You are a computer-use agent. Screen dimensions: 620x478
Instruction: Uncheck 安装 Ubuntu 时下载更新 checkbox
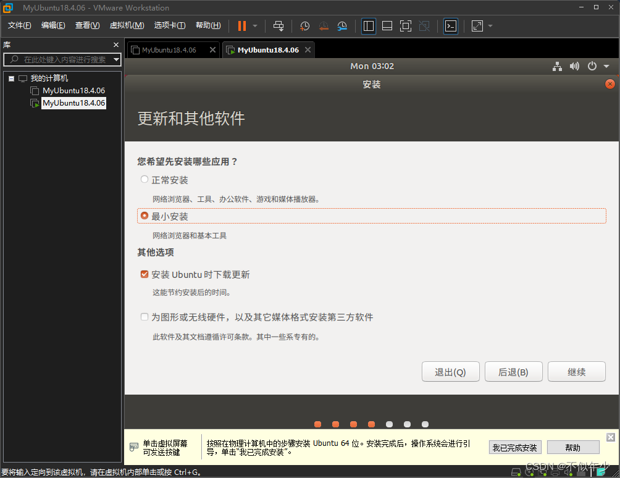coord(145,274)
